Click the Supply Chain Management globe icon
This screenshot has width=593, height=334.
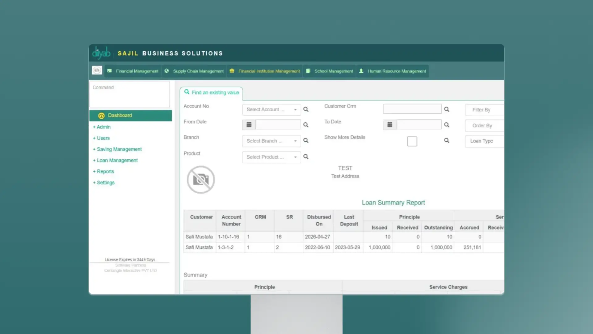point(166,71)
